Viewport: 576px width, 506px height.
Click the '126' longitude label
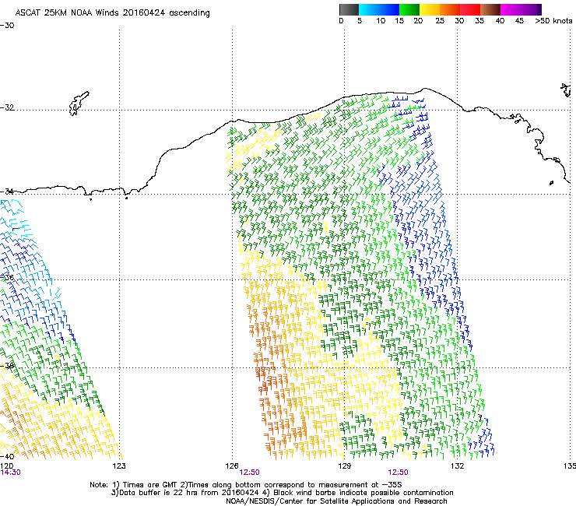(x=232, y=466)
